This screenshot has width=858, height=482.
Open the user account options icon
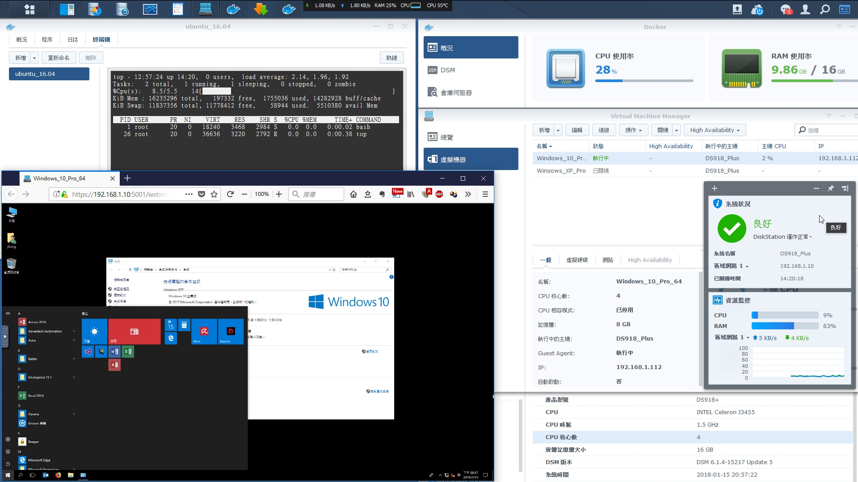805,9
